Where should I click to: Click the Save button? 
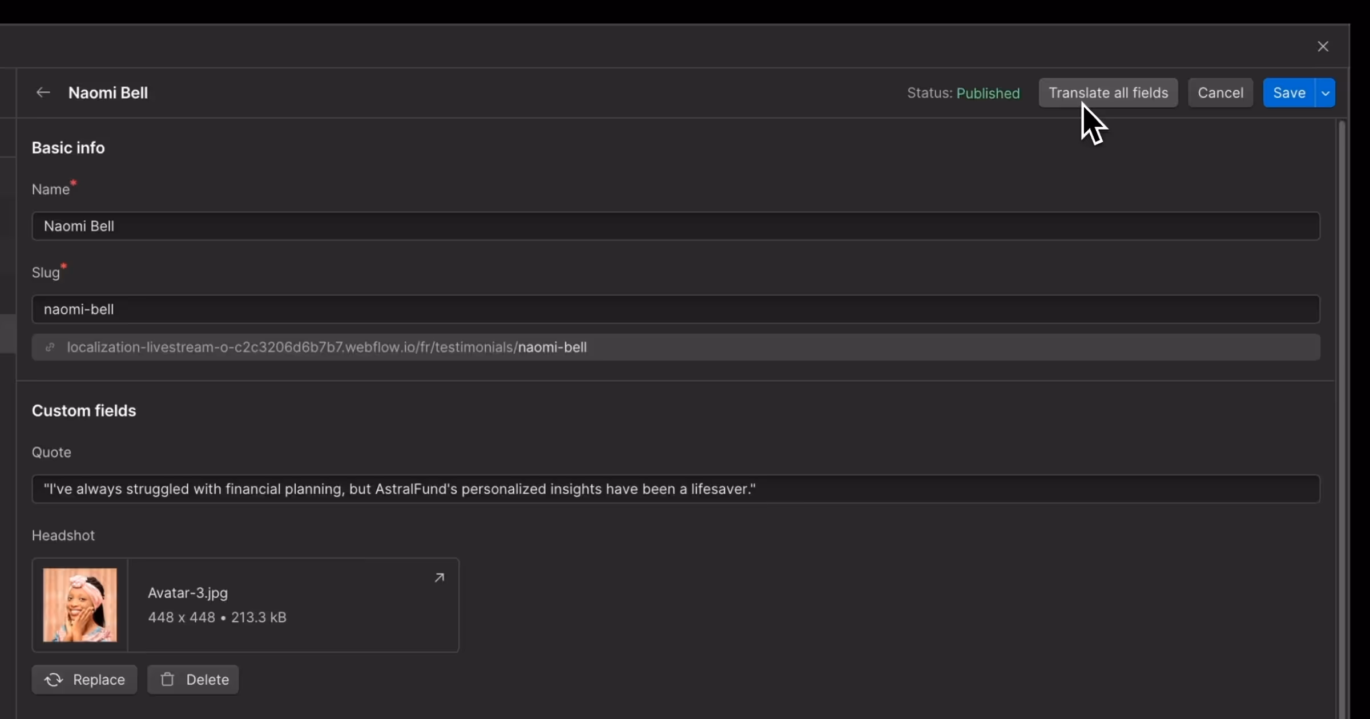[1288, 92]
